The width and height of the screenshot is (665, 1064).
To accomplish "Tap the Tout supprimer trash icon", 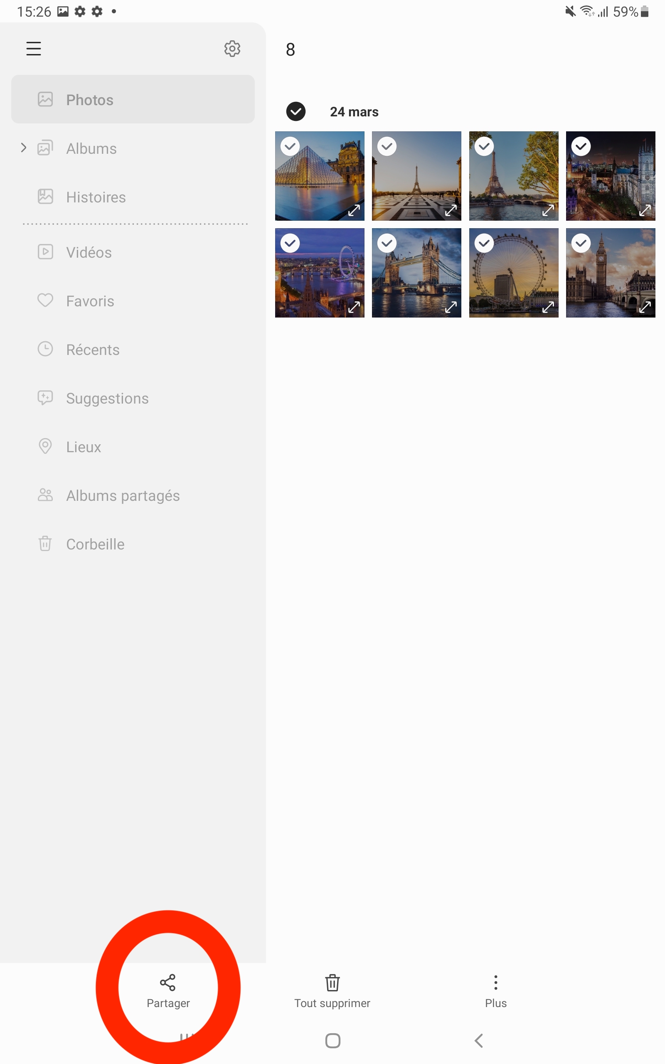I will coord(332,983).
